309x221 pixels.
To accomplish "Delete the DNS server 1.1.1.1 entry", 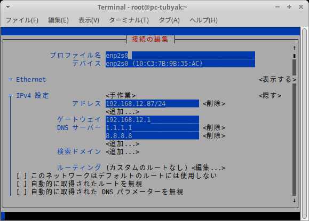I will (214, 128).
